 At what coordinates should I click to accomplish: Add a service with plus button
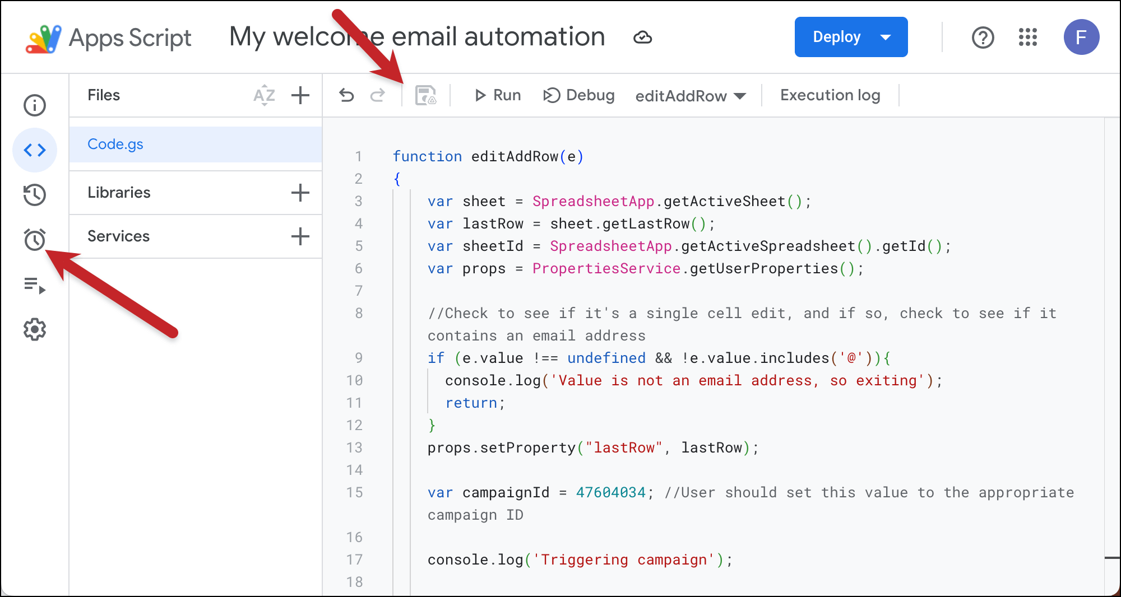pos(300,236)
